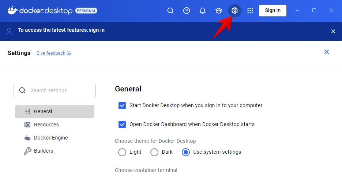The height and width of the screenshot is (177, 342).
Task: Click the user avatar icon in banner
Action: click(9, 31)
